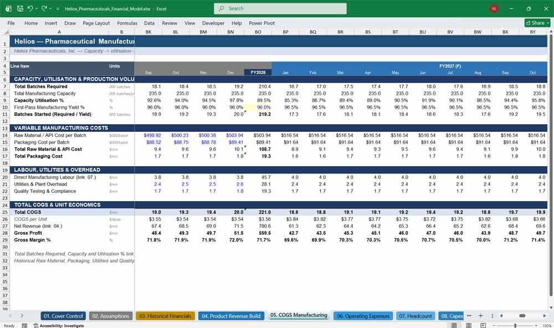
Task: Switch to 08. Capex sheet tab
Action: [451, 316]
